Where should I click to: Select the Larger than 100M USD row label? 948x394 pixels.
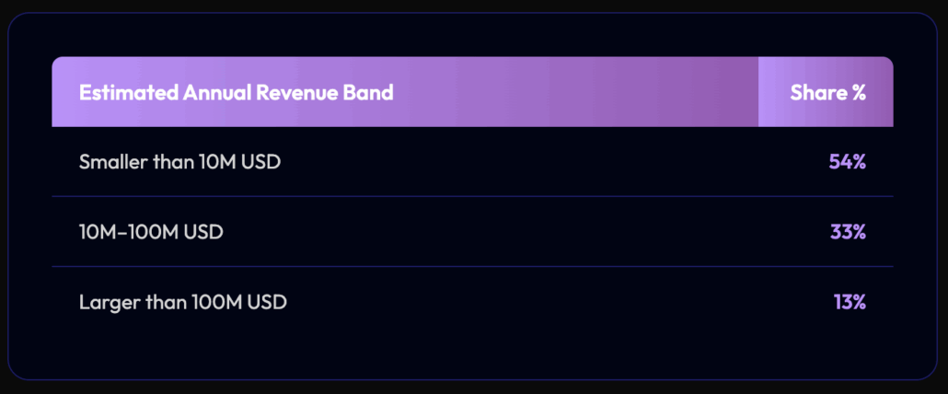182,301
